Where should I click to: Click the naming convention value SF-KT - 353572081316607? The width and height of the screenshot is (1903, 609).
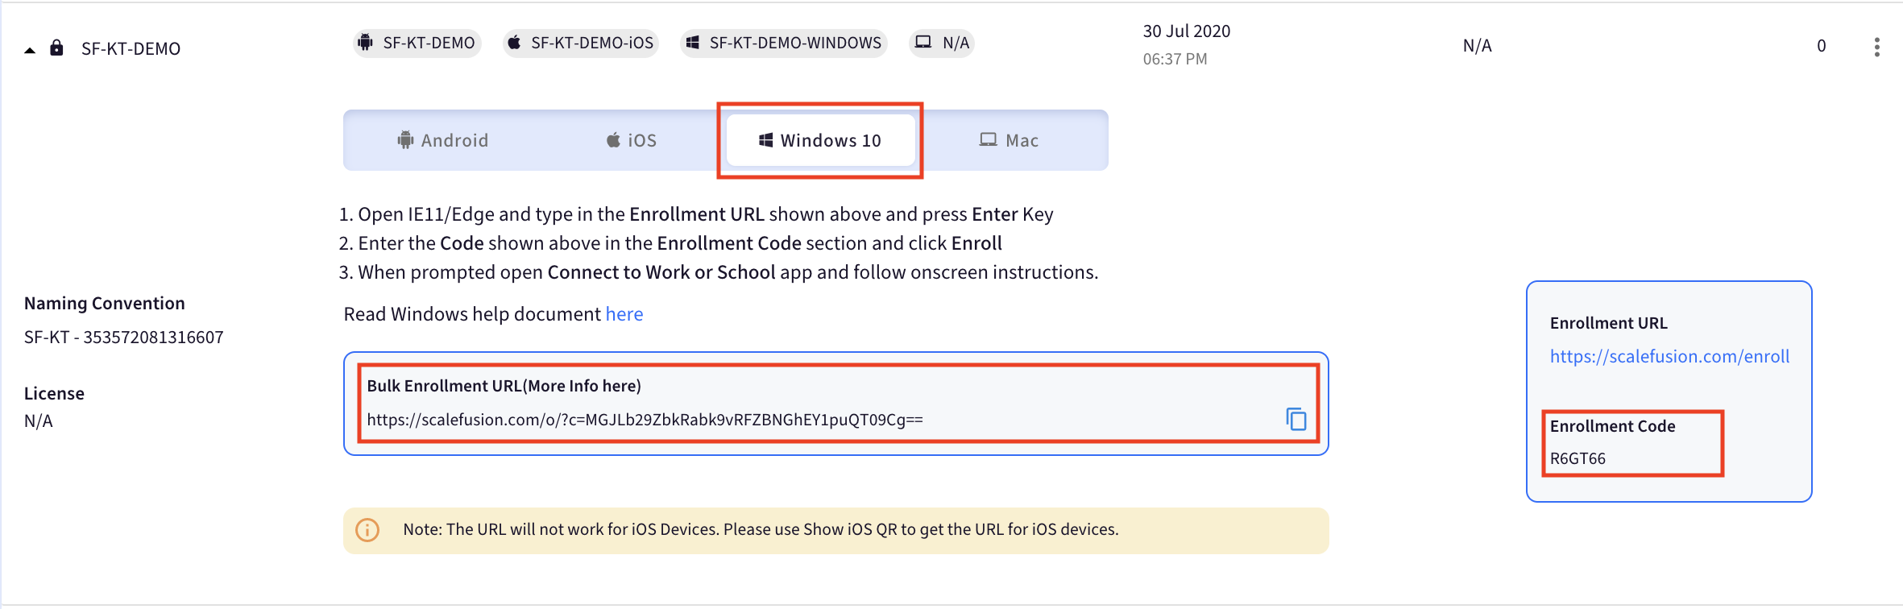click(x=124, y=338)
